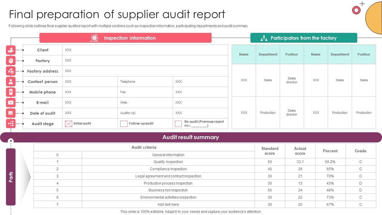Click the Date of audit calendar icon
Image resolution: width=382 pixels, height=215 pixels.
click(11, 113)
